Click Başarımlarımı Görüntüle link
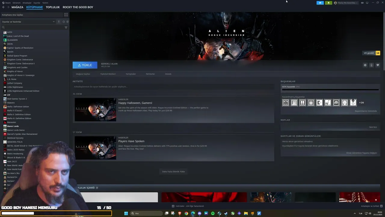 (x=366, y=111)
